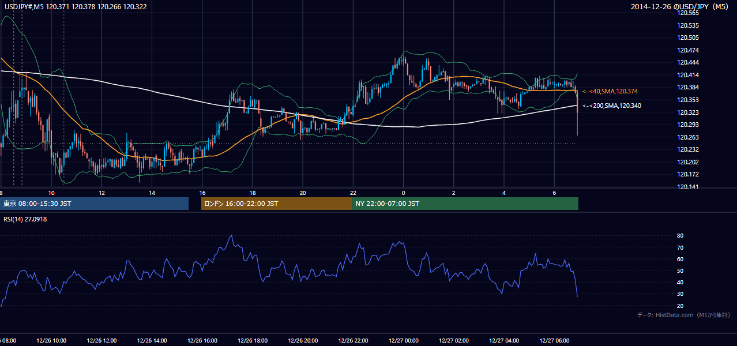Click hour label 16 under price chart

click(x=202, y=193)
